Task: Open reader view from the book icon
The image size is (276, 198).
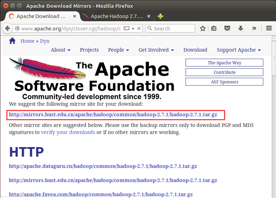Action: (x=127, y=28)
